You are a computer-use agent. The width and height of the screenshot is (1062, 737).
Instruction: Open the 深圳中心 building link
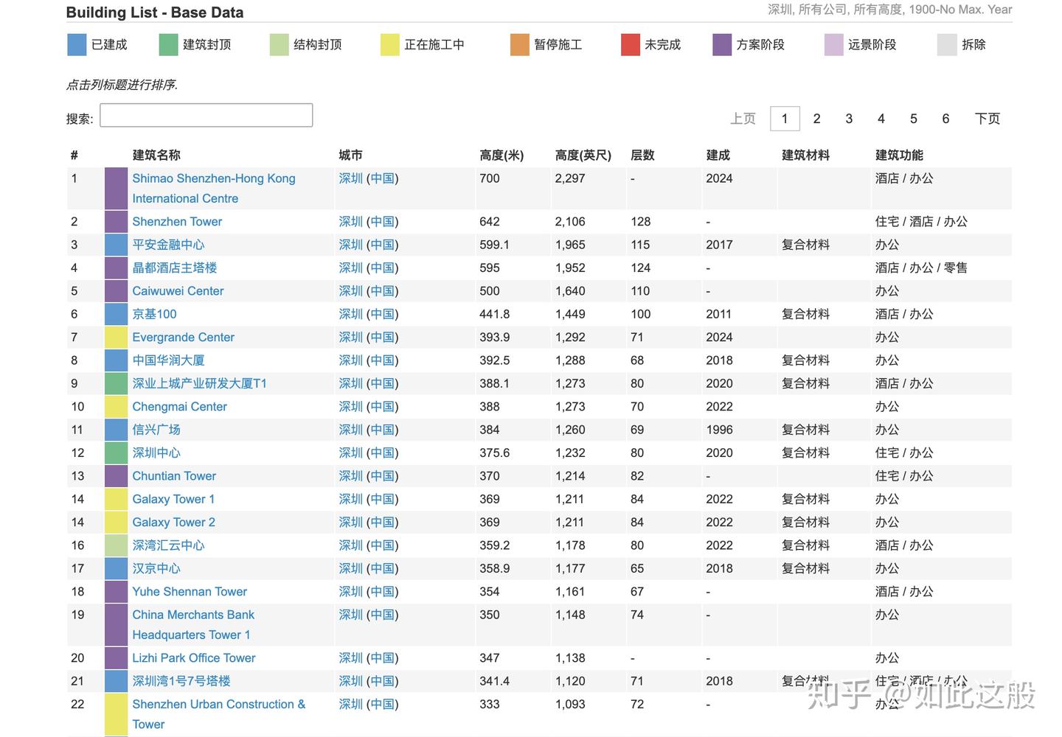(x=156, y=453)
